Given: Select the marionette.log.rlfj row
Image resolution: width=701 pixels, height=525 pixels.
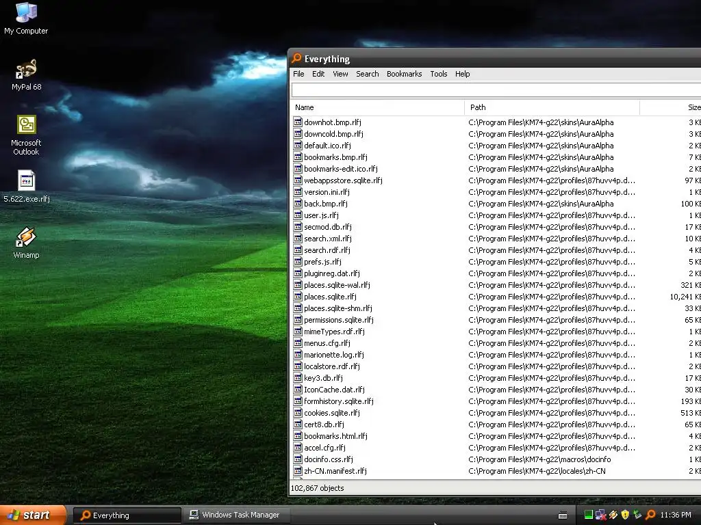Looking at the screenshot, I should tap(496, 354).
